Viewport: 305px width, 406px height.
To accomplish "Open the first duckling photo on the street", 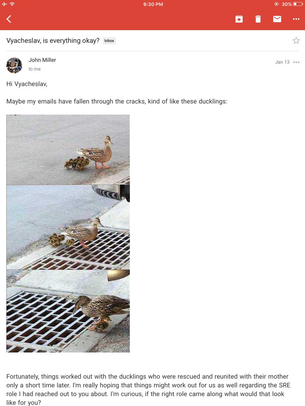I will [x=68, y=149].
